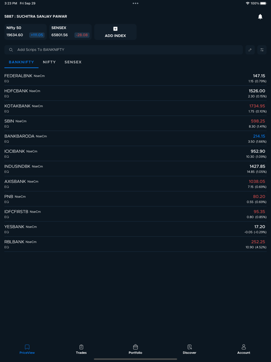Select the SBIN scrip name
The image size is (271, 362).
pyautogui.click(x=9, y=121)
